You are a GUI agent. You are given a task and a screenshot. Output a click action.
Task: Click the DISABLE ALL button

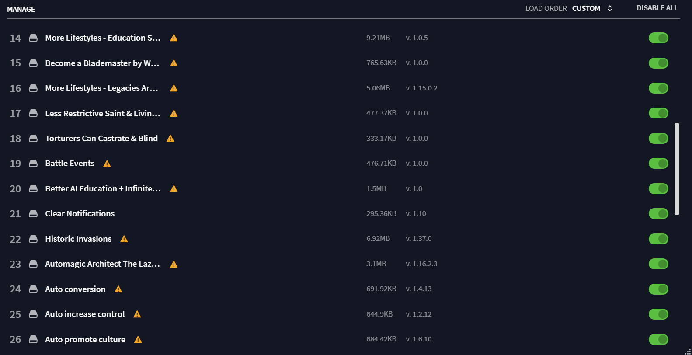pyautogui.click(x=657, y=8)
